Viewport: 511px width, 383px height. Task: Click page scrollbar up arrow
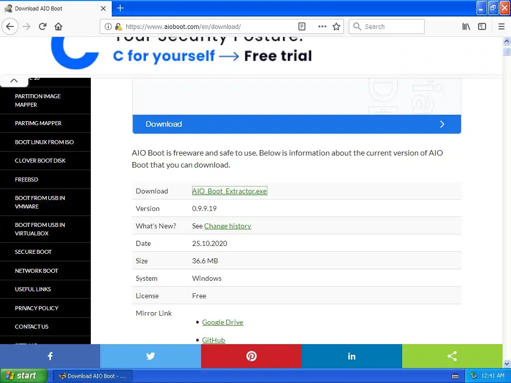click(507, 41)
